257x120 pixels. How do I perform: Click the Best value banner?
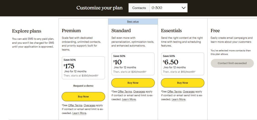coord(133,22)
